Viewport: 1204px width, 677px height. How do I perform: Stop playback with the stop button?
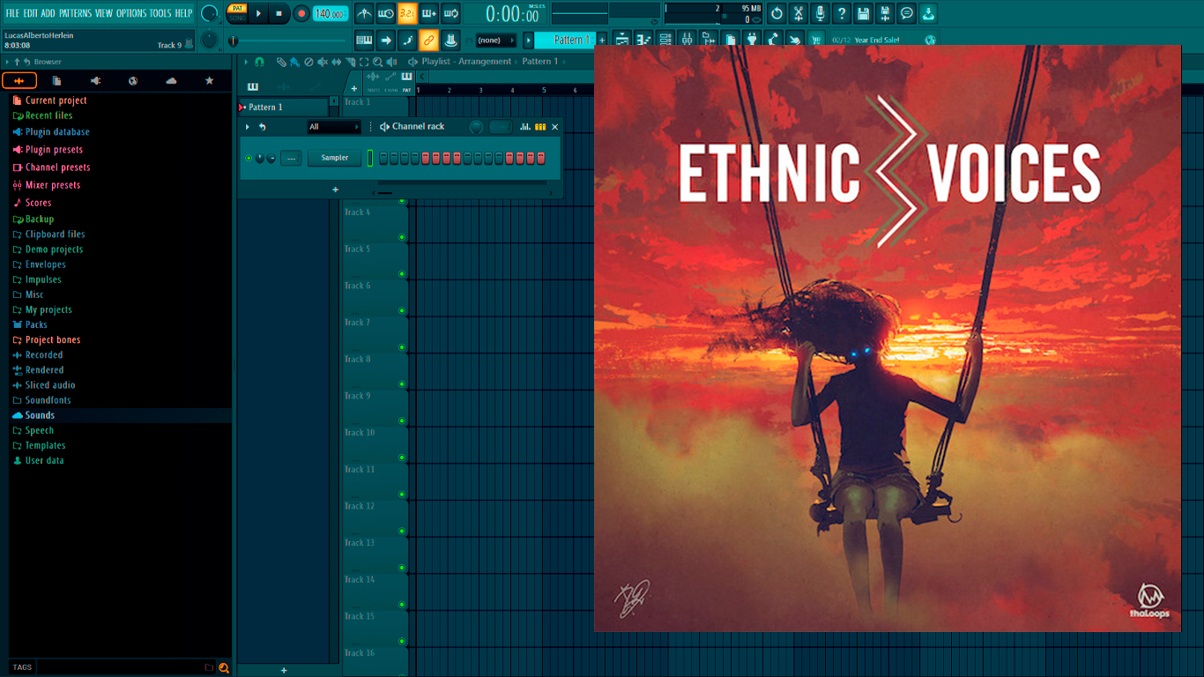(279, 13)
